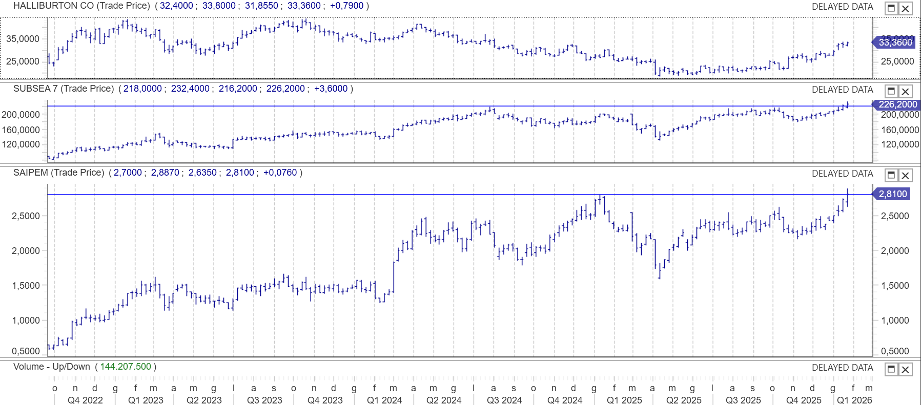Click the Q4 2024 label on time axis
Viewport: 921px width, 405px height.
(565, 400)
